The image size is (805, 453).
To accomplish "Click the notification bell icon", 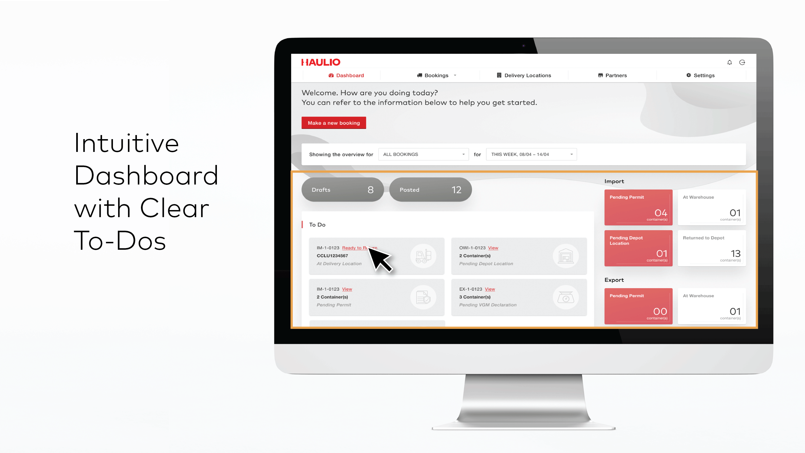I will click(x=730, y=62).
